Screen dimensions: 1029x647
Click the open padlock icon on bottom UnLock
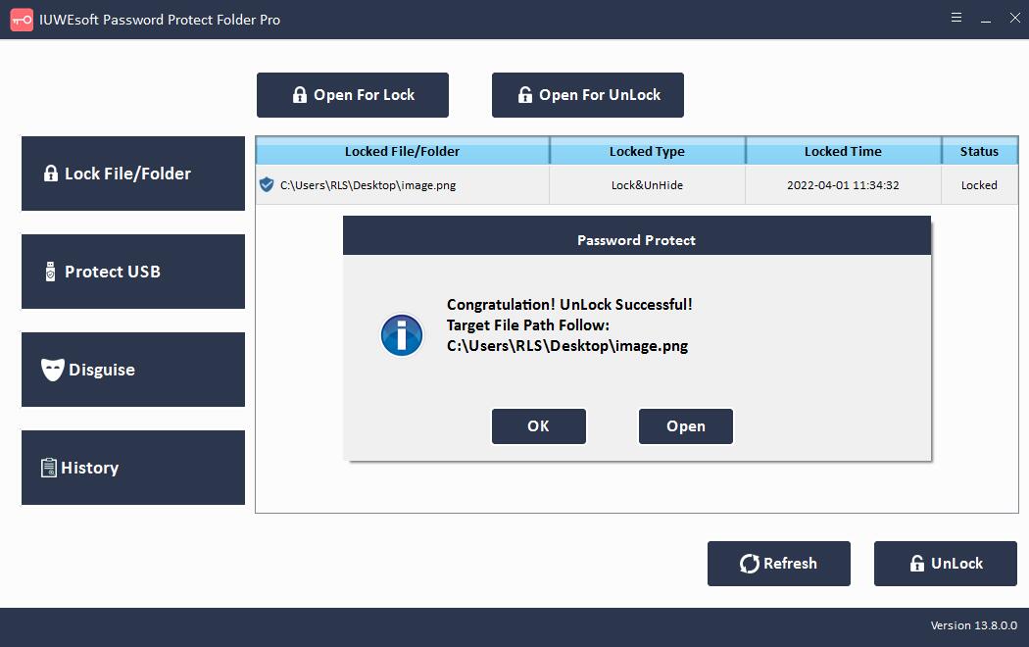tap(916, 563)
